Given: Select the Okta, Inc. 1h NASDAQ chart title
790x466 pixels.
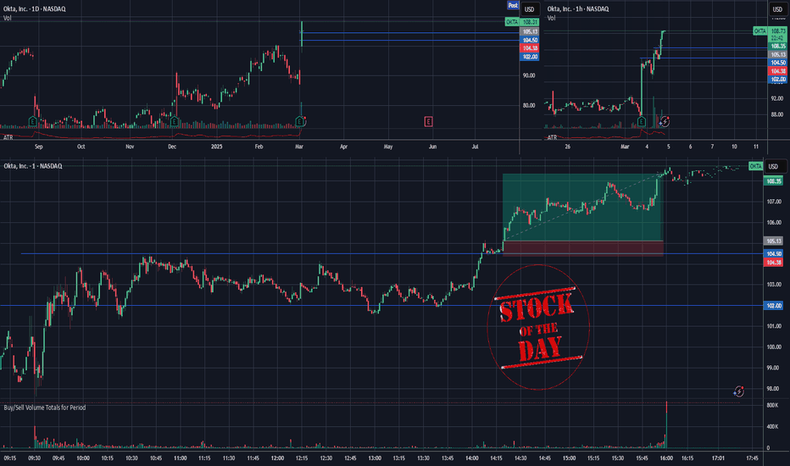Looking at the screenshot, I should point(578,9).
